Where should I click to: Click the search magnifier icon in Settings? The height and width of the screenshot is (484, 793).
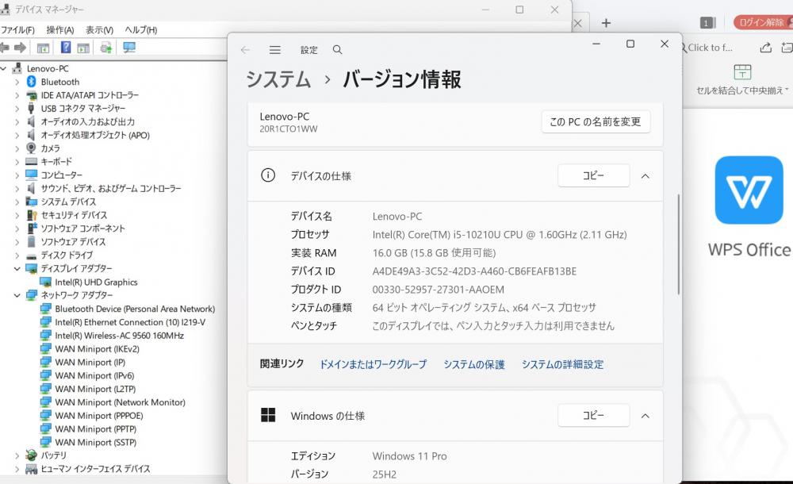coord(337,50)
